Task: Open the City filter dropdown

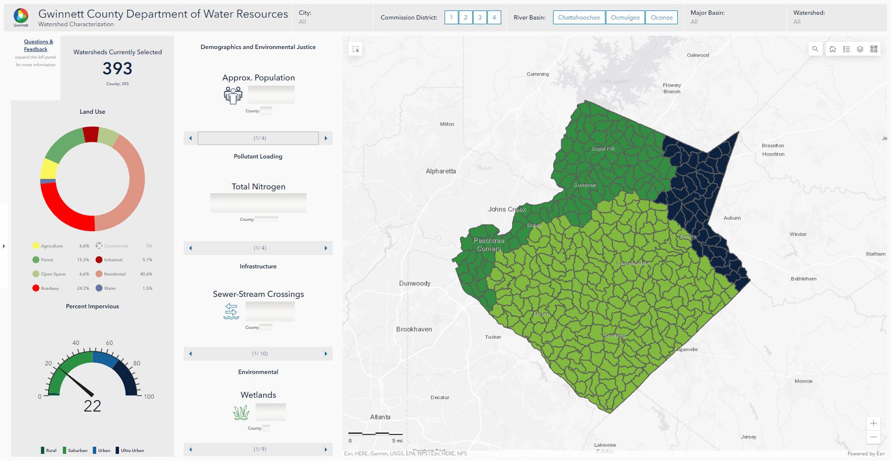Action: point(332,18)
